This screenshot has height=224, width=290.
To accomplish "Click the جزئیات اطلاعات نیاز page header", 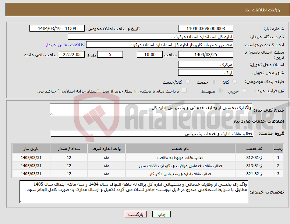I will pyautogui.click(x=263, y=10).
